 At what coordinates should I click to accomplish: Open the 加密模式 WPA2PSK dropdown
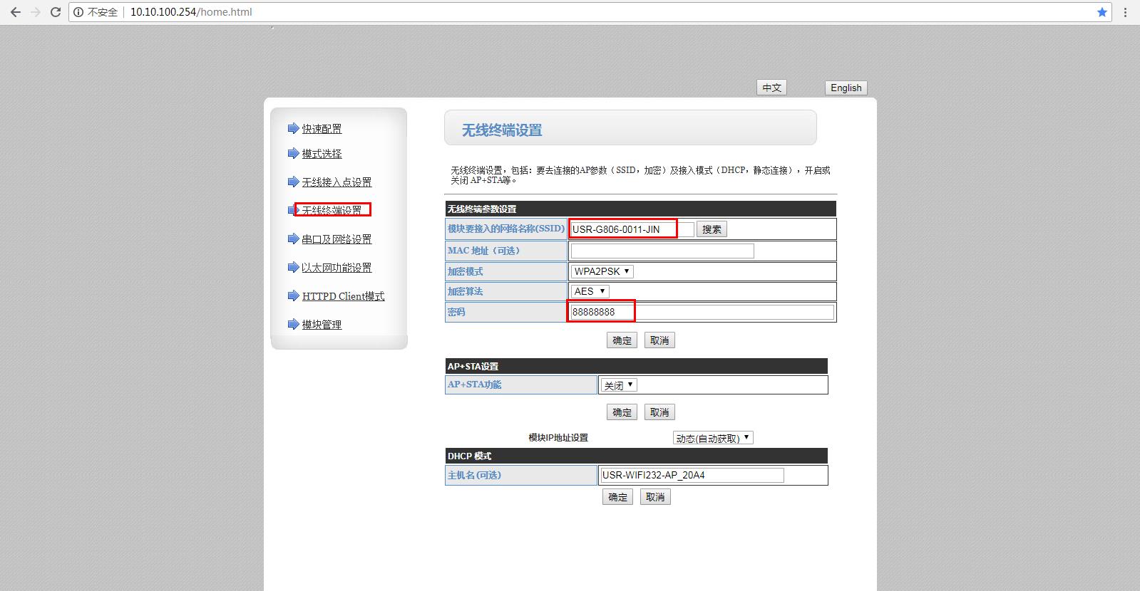point(602,271)
